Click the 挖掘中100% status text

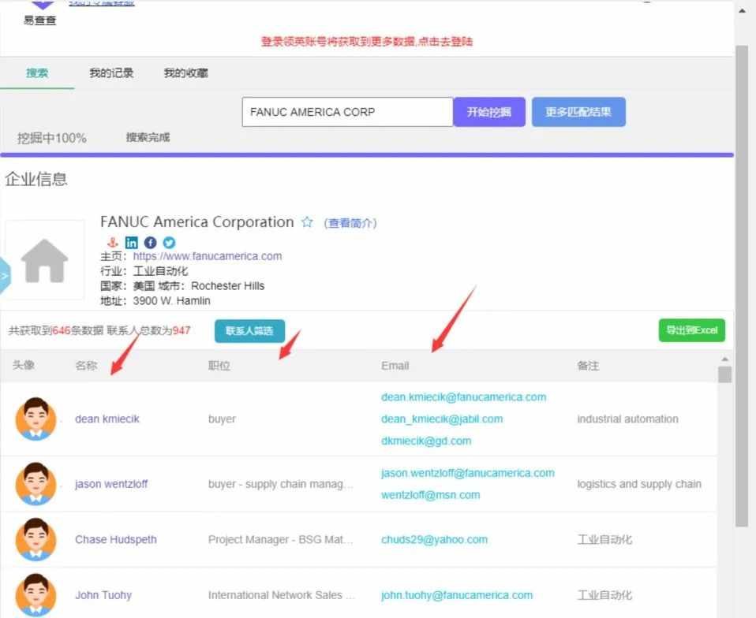(52, 138)
